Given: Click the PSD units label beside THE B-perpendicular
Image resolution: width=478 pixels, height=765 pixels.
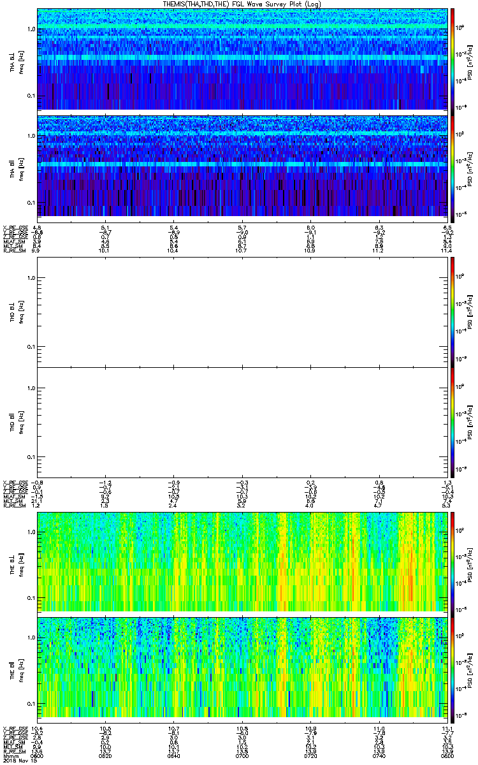Looking at the screenshot, I should [x=469, y=562].
